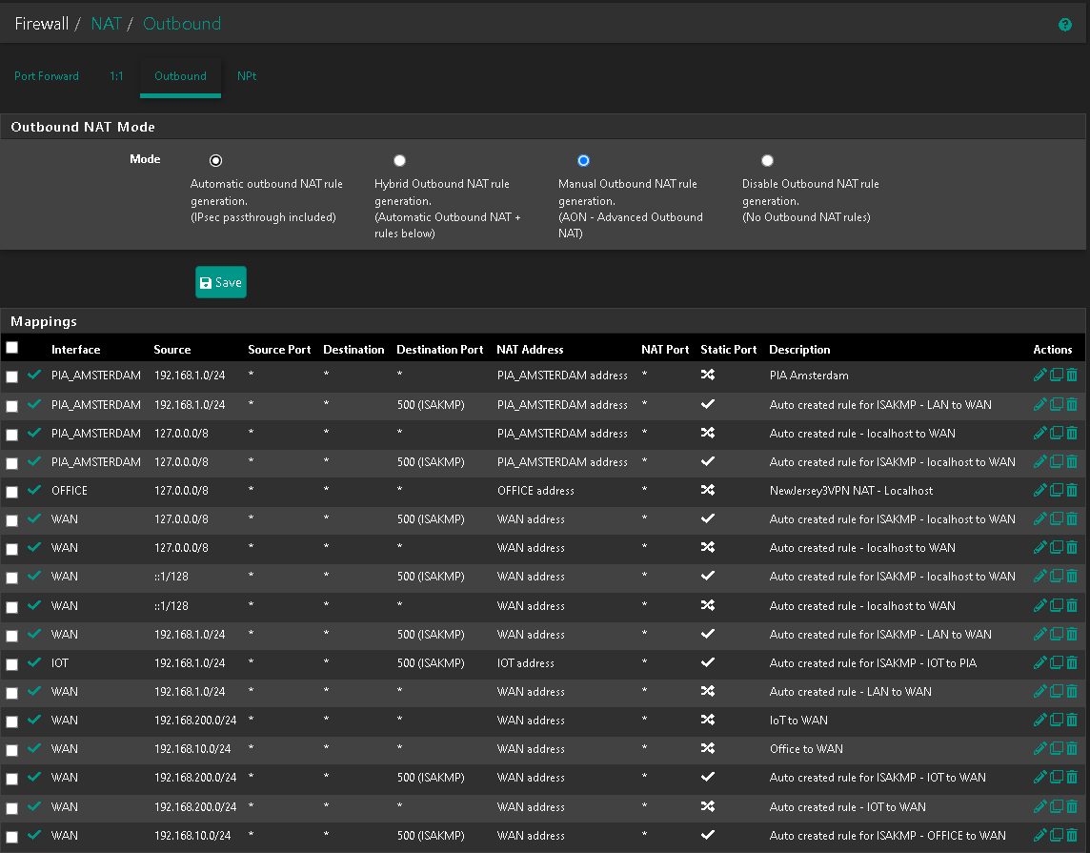Toggle enabled checkmark on OFFICE interface rule
1090x853 pixels.
pyautogui.click(x=34, y=490)
